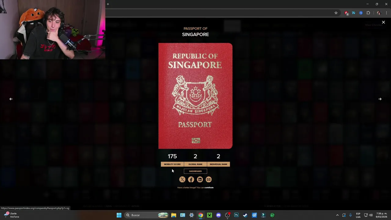This screenshot has width=391, height=220.
Task: Click the mobility score value 175
Action: click(172, 156)
